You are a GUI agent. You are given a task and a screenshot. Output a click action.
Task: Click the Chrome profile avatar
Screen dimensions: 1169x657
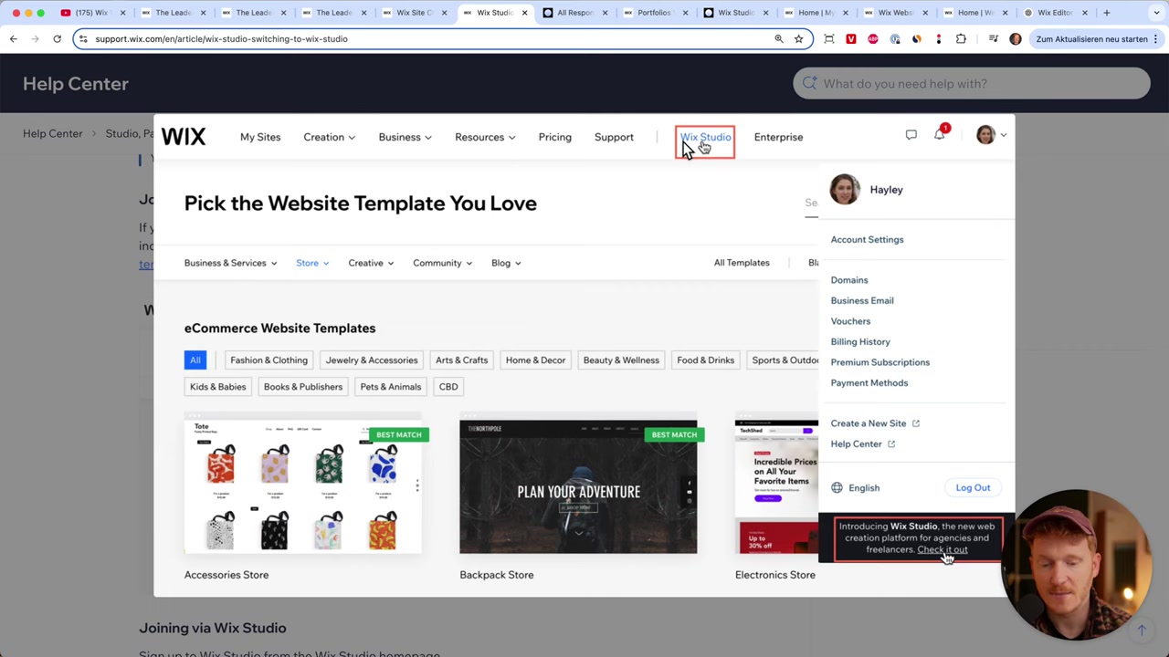(x=1016, y=39)
